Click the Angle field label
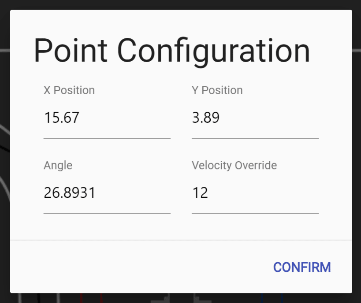This screenshot has width=361, height=303. (58, 166)
